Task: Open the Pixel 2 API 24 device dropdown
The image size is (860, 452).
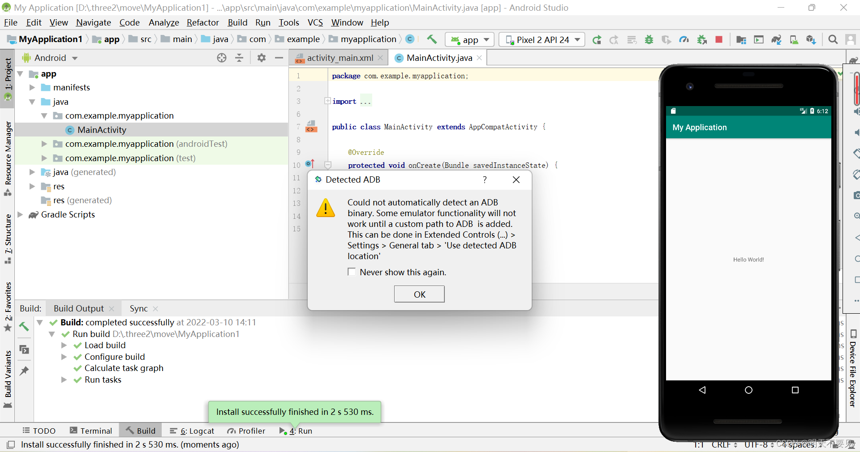Action: [x=542, y=40]
